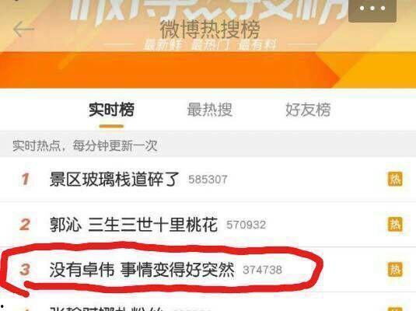416x311 pixels.
Task: Open trending topic 郭沁 三生三世十里桃花
Action: click(x=134, y=225)
